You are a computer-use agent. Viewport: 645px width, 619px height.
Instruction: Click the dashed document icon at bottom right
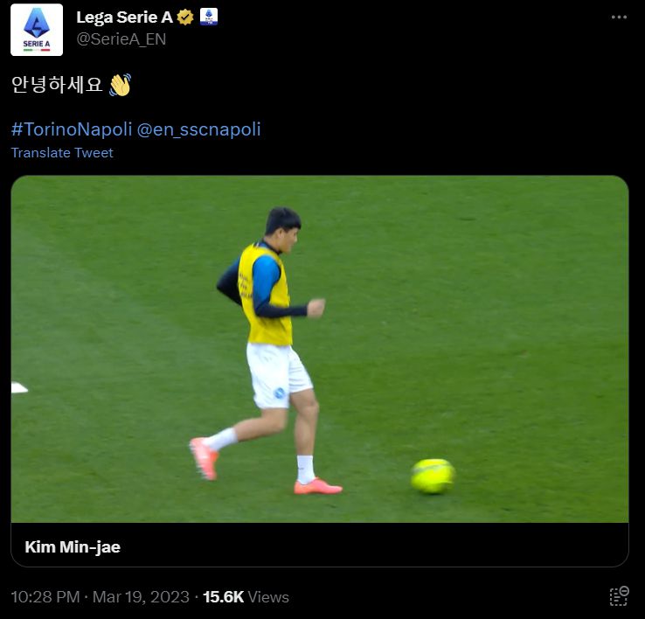pos(619,596)
